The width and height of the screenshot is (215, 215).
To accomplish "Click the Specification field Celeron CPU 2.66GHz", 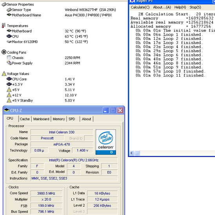I will [74, 160].
